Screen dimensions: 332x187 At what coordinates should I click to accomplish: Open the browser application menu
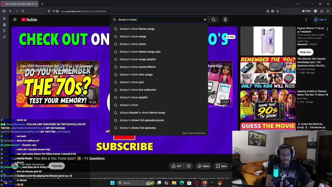coord(328,11)
